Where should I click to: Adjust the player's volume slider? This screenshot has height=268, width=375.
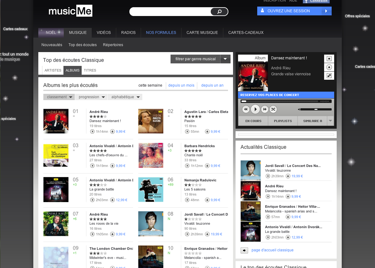[316, 110]
